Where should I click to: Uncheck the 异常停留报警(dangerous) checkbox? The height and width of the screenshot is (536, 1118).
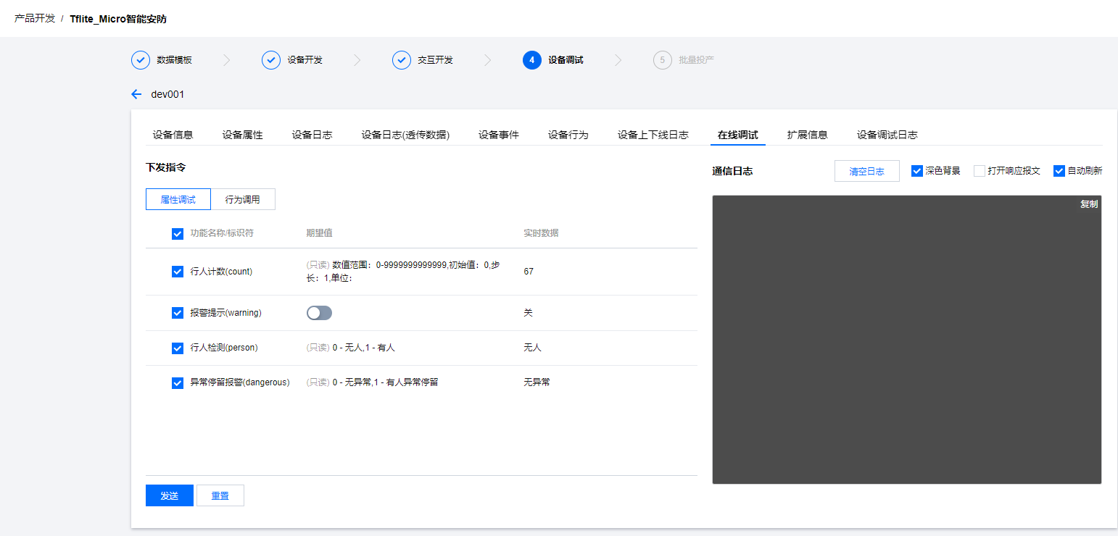[178, 383]
